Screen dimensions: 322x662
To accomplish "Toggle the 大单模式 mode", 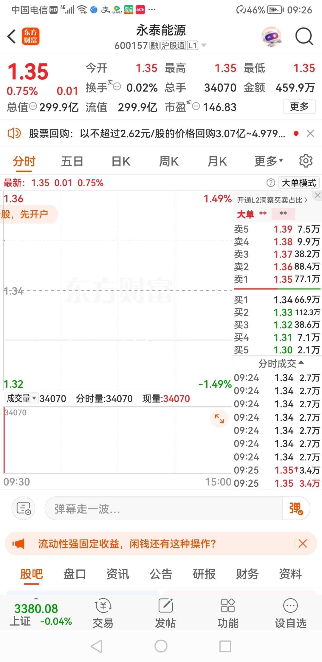I will coord(299,182).
